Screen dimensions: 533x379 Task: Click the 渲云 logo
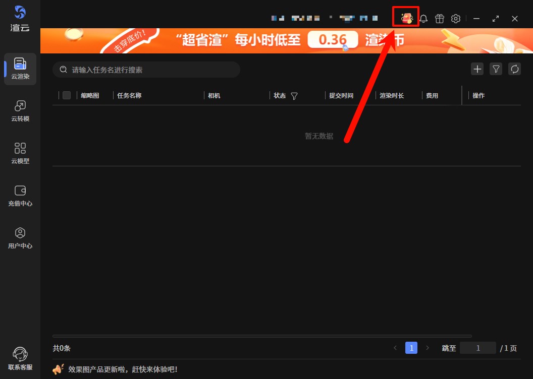(x=20, y=18)
